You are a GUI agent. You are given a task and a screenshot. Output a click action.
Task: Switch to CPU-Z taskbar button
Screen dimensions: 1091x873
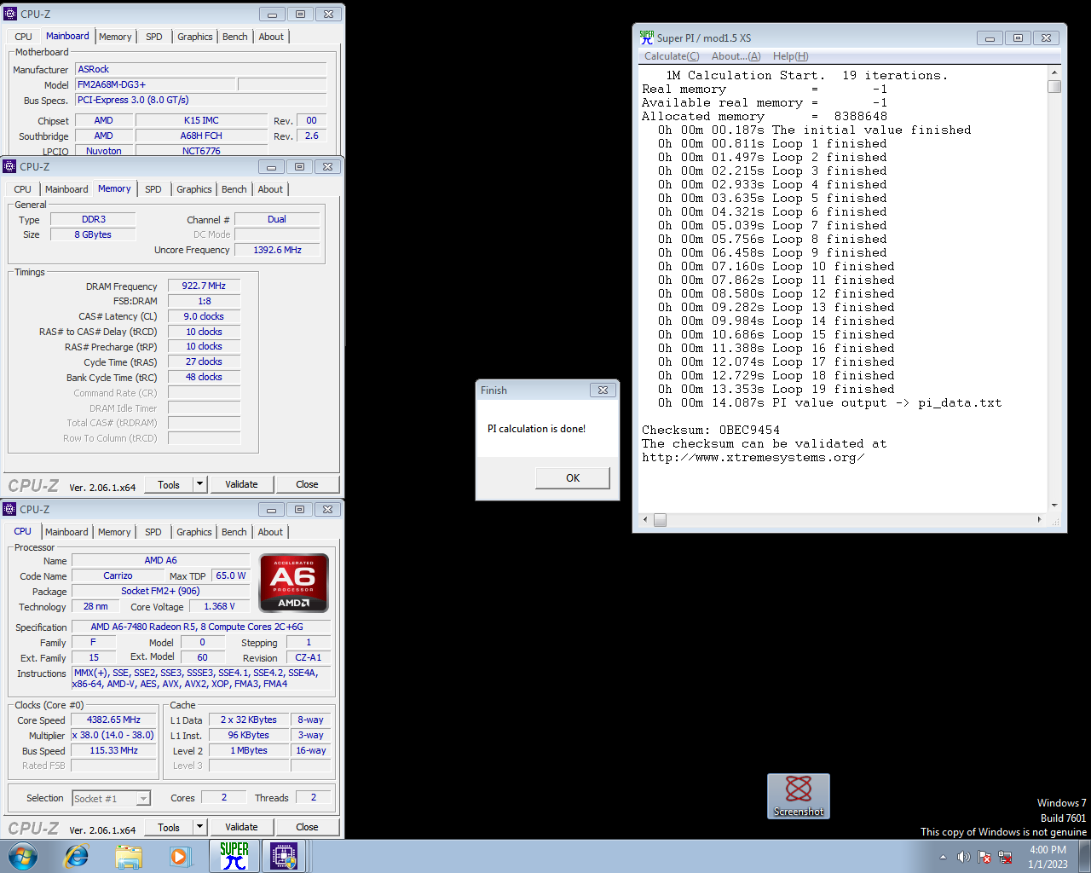[x=284, y=856]
